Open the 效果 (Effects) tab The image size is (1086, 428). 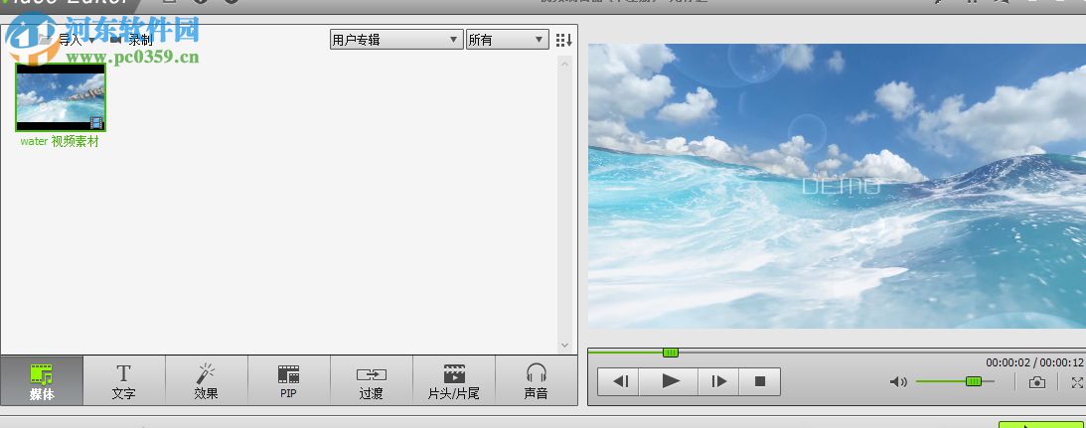pos(207,380)
